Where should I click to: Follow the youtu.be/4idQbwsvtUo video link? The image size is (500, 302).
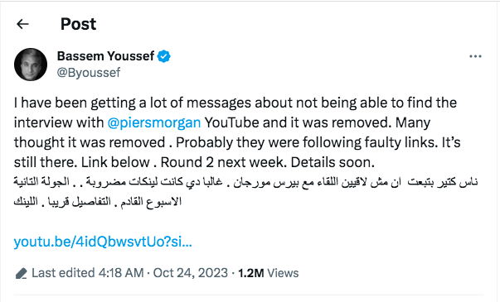[x=103, y=242]
